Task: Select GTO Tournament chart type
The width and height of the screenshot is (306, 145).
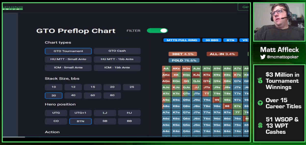Action: tap(68, 51)
